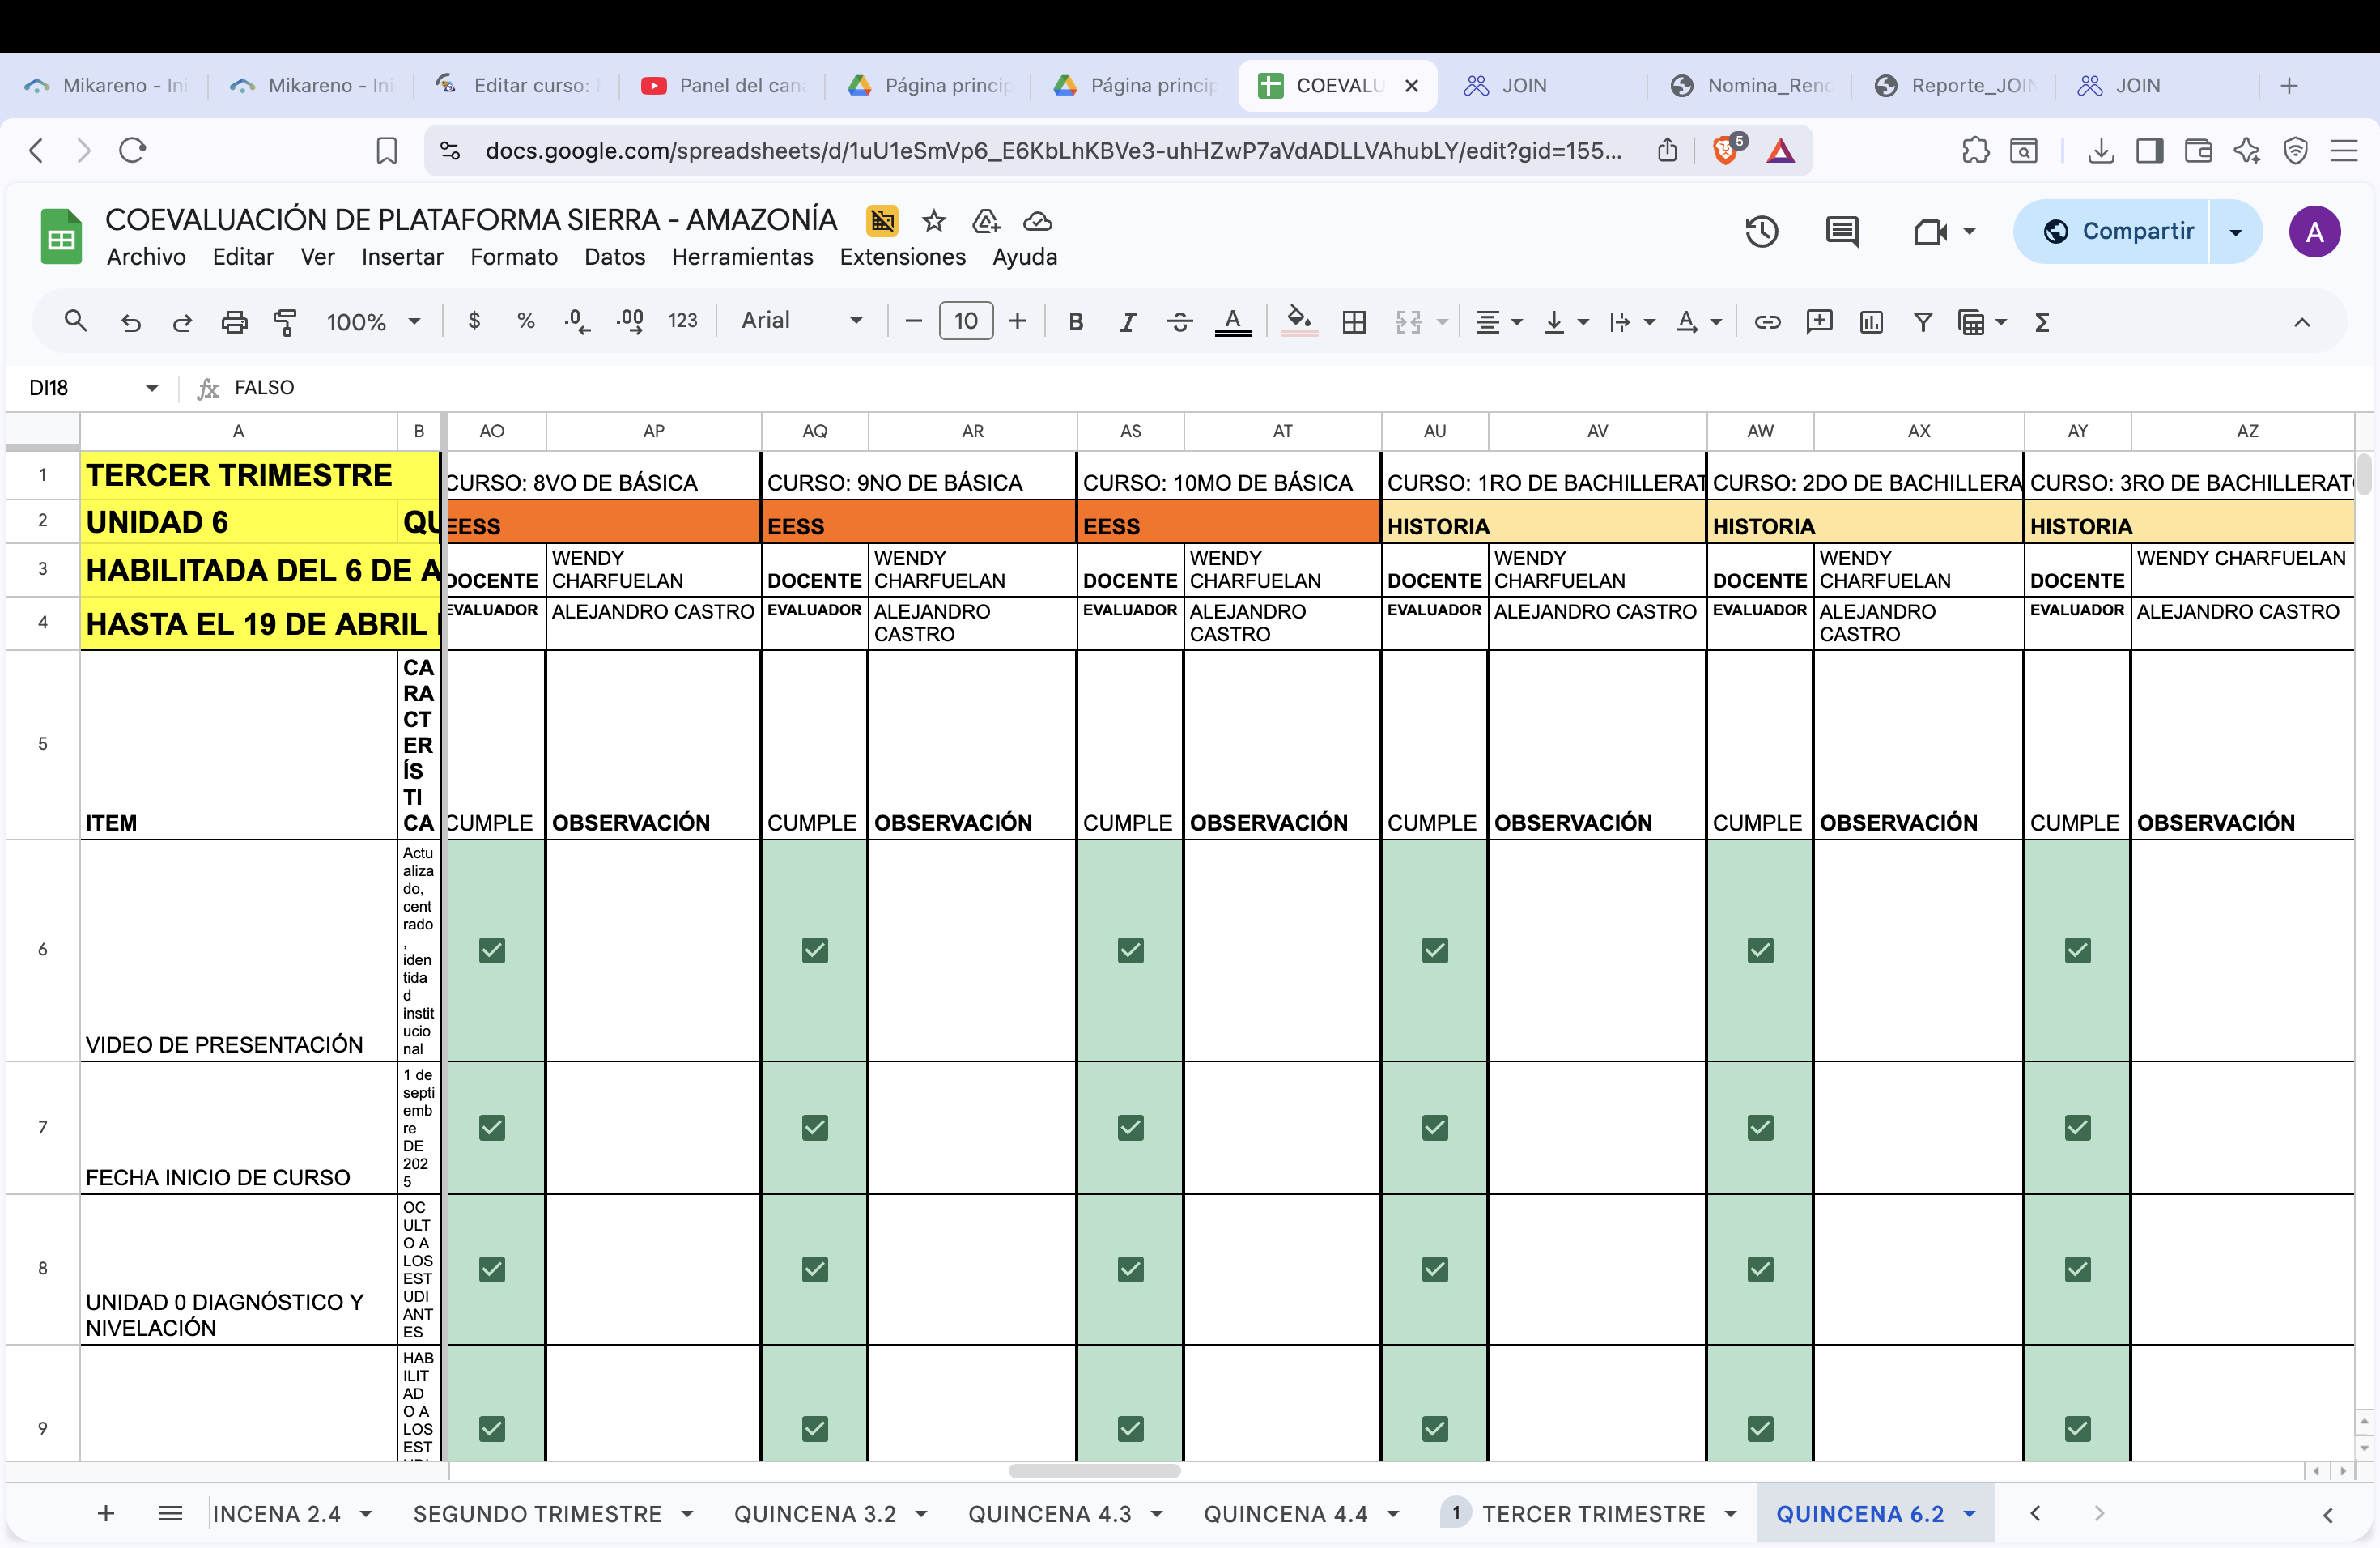Open version history clock icon
The width and height of the screenshot is (2380, 1548).
1761,232
